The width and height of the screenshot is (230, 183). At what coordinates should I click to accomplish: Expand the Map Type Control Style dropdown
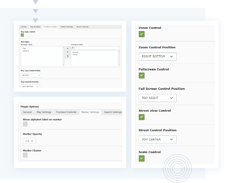coord(31,75)
